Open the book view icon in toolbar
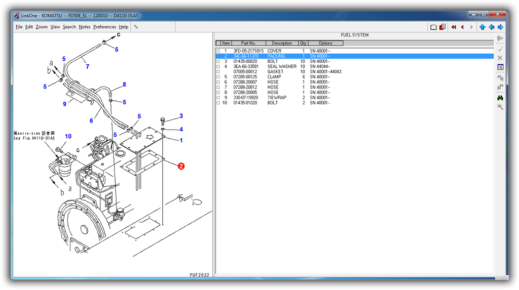The image size is (519, 290). click(433, 27)
